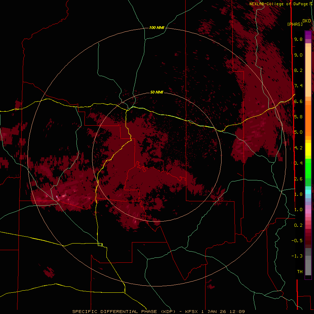Select the DKD label above the color bar
314x314 pixels.
307,21
